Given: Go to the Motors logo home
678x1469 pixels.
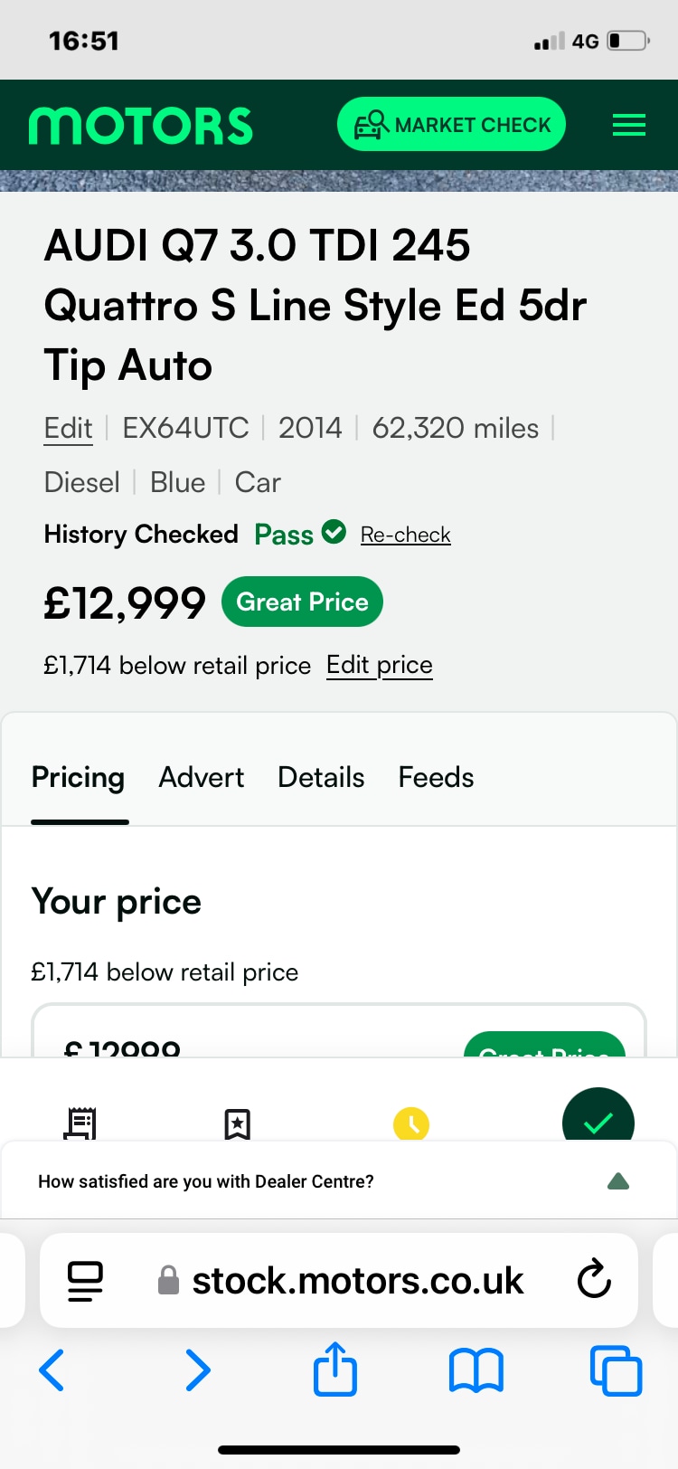Looking at the screenshot, I should (x=140, y=126).
